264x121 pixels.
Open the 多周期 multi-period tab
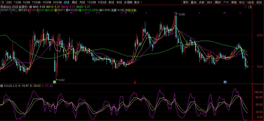click(x=128, y=2)
